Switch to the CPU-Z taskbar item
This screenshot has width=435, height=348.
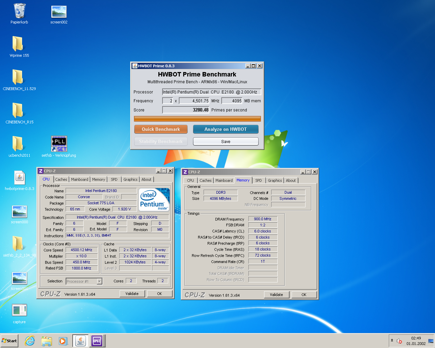click(97, 341)
